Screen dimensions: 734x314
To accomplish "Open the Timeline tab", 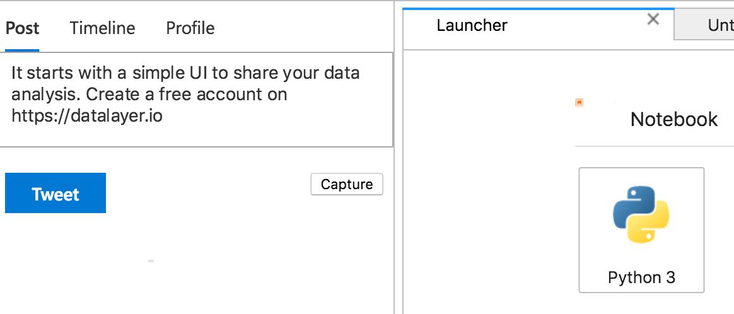I will coord(103,28).
